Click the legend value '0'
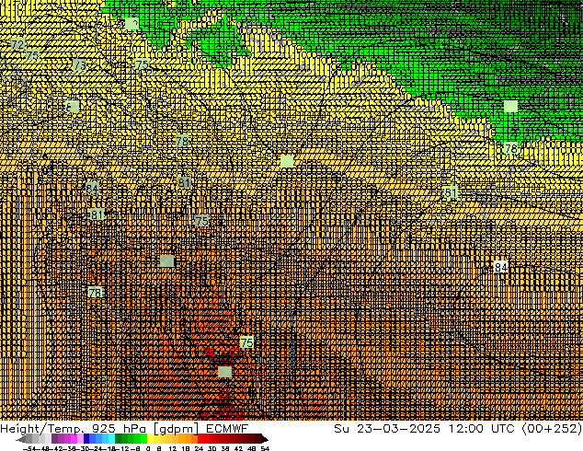 point(148,448)
